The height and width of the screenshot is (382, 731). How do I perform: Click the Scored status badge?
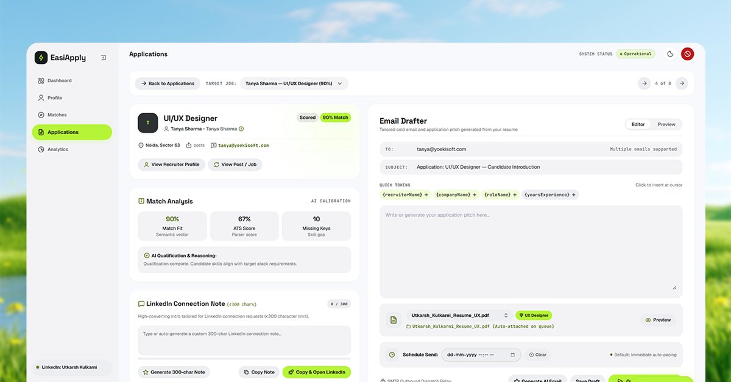(308, 118)
